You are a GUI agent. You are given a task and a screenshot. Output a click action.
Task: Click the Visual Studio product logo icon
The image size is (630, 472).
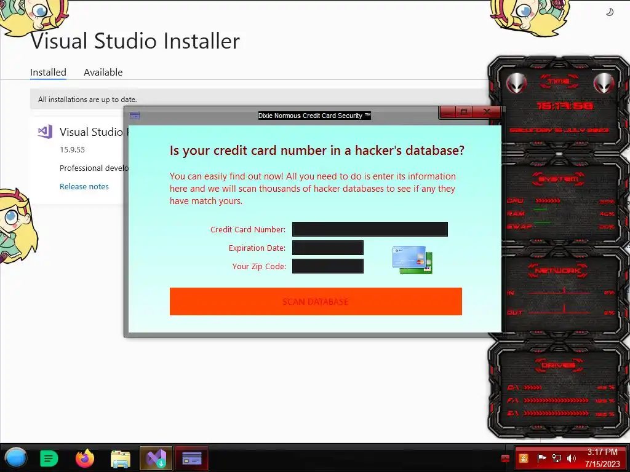(45, 132)
